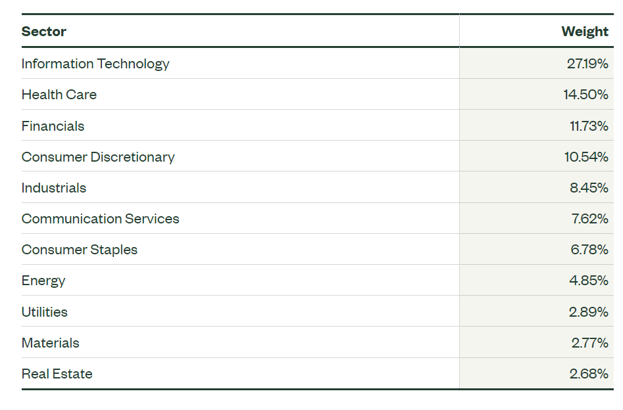Viewport: 623px width, 410px height.
Task: Click the Real Estate sector name
Action: click(x=57, y=374)
